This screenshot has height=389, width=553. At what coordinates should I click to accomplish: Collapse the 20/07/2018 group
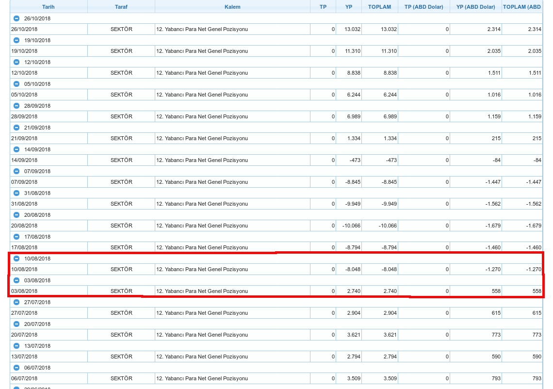[16, 324]
